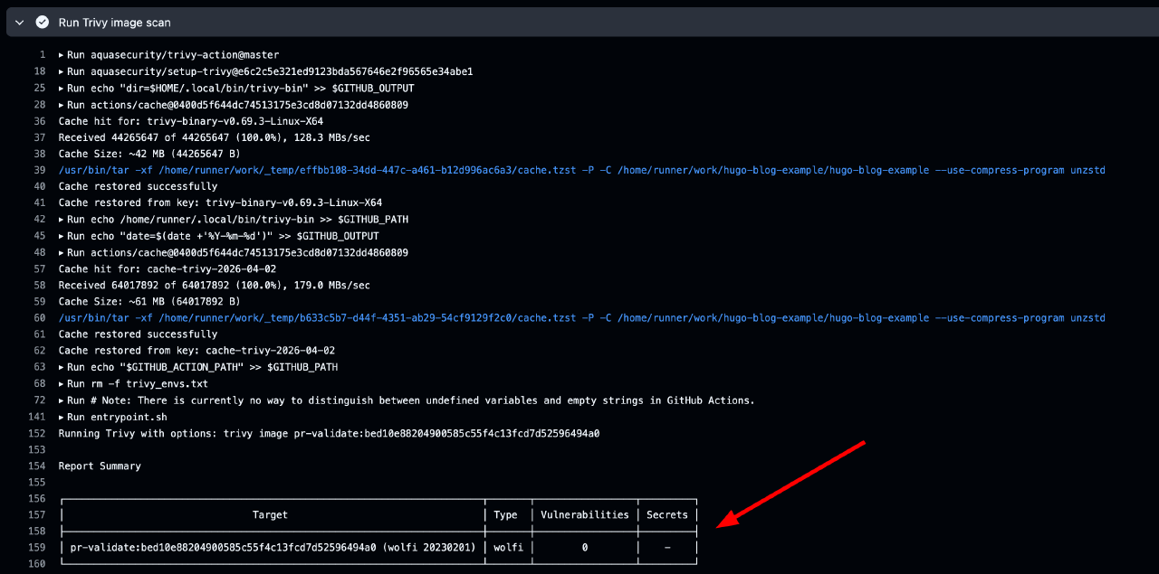
Task: Collapse the Run Trivy image scan step
Action: coord(19,22)
